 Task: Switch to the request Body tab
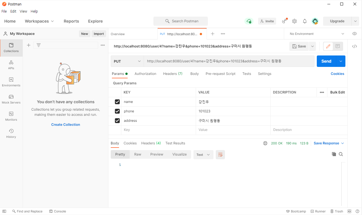[195, 74]
